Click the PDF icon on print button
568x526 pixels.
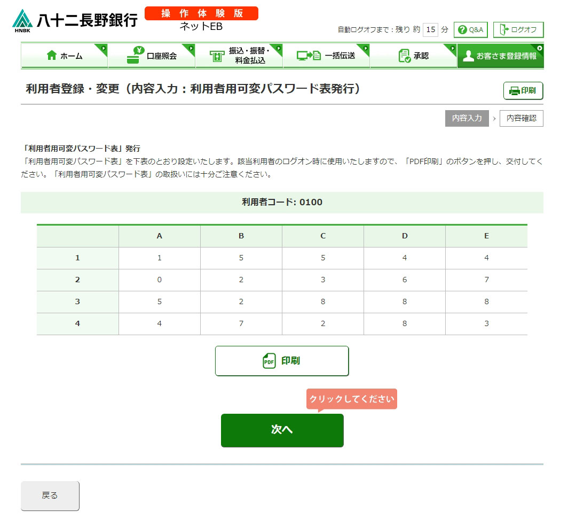[269, 361]
